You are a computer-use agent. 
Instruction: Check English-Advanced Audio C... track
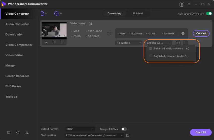pyautogui.click(x=151, y=56)
